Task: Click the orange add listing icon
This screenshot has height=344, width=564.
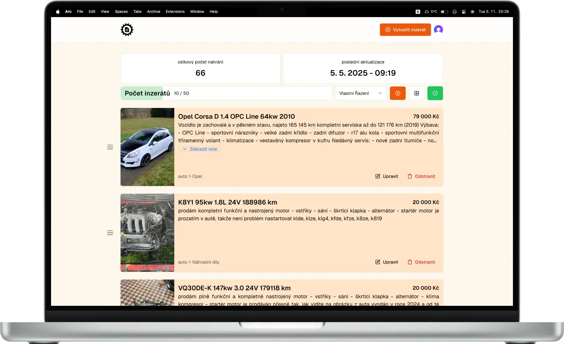Action: tap(398, 93)
